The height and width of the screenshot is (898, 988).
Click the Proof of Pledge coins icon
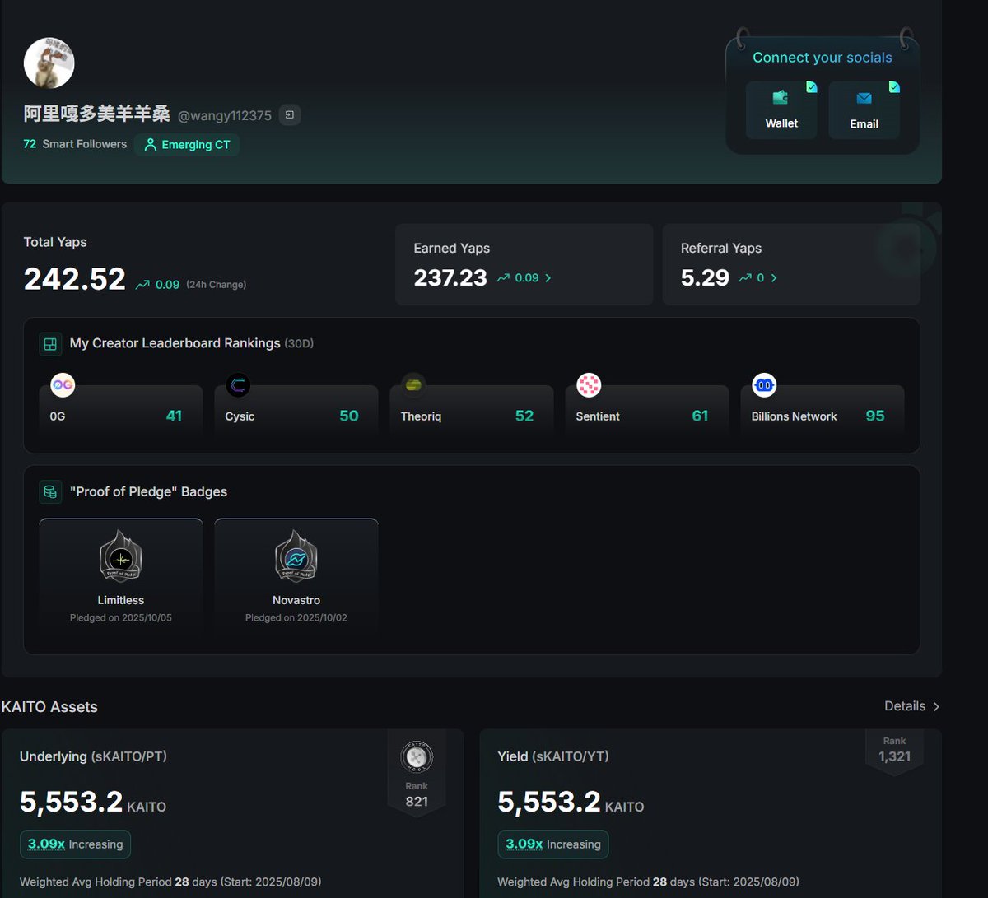coord(50,492)
